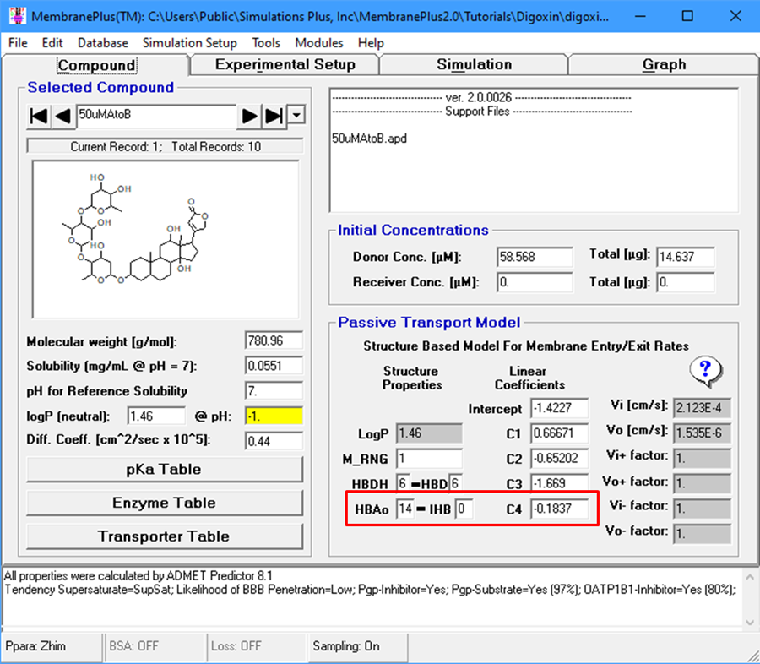760x664 pixels.
Task: Jump to first compound record
Action: tap(39, 117)
